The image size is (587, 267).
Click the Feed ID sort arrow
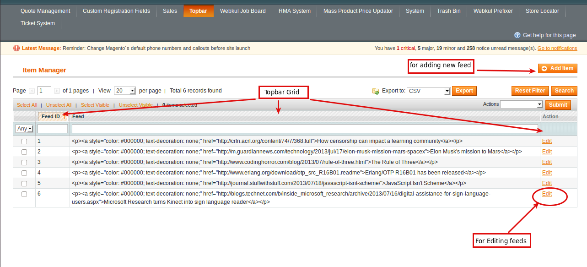point(65,117)
